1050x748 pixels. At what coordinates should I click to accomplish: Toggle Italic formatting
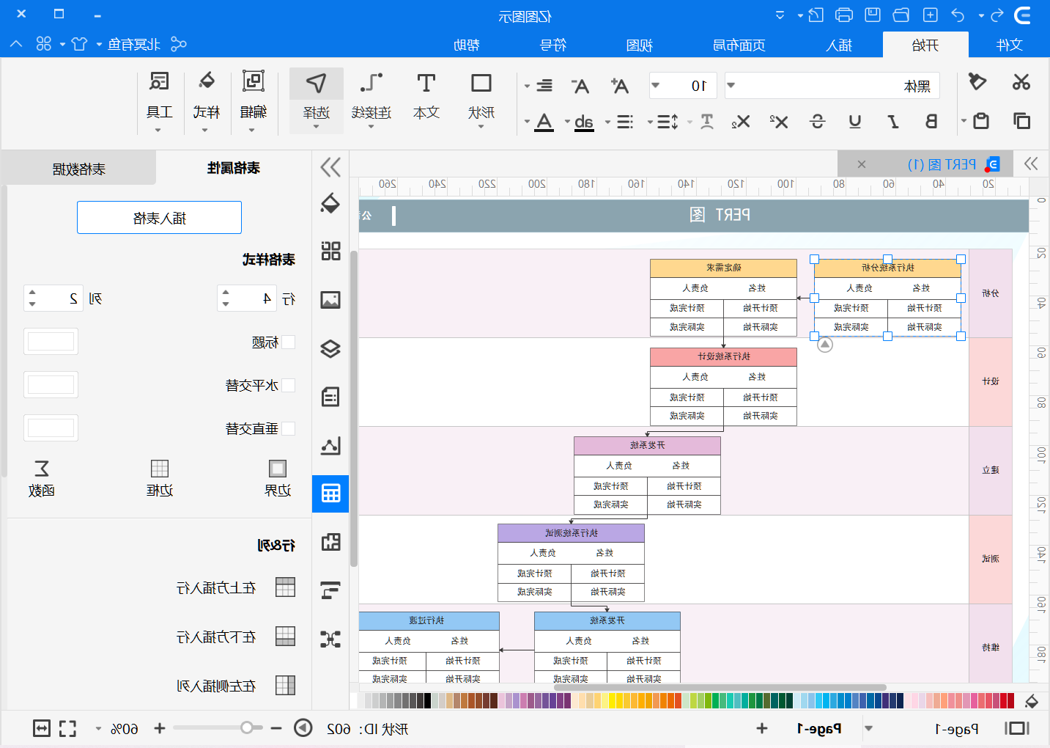pyautogui.click(x=893, y=122)
